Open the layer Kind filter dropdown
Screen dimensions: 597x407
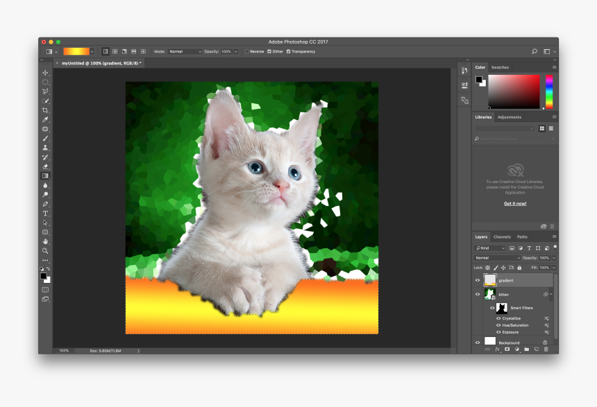click(489, 248)
